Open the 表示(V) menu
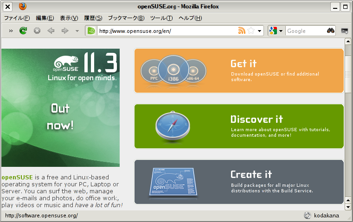Image resolution: width=353 pixels, height=222 pixels. tap(69, 18)
